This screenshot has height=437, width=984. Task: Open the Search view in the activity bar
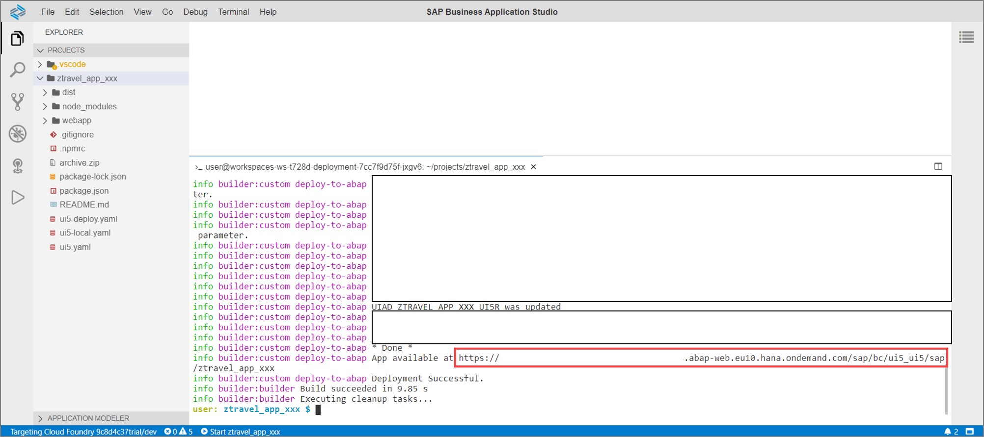click(x=17, y=70)
